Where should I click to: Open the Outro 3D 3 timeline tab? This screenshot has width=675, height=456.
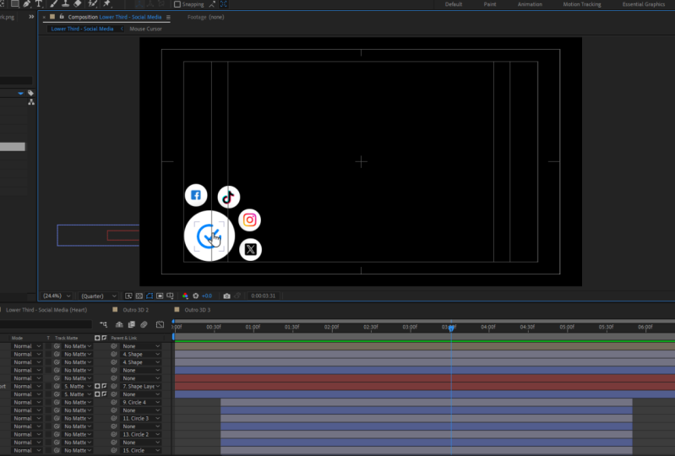point(197,310)
